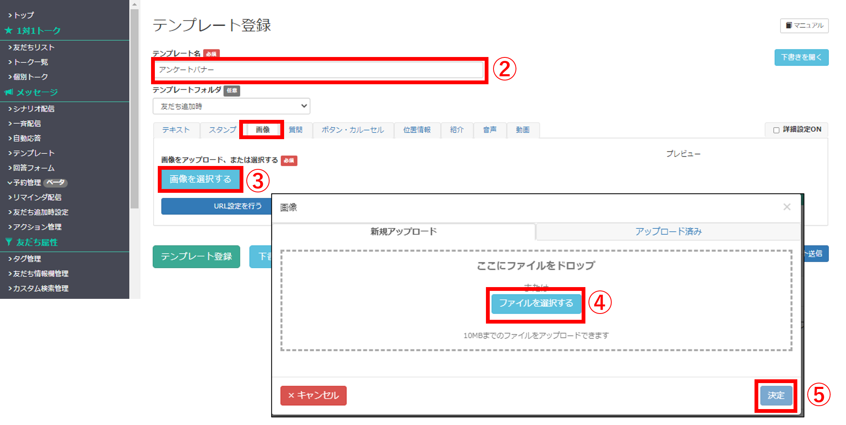Image resolution: width=846 pixels, height=425 pixels.
Task: Enable the 詳細設定ON checkbox
Action: point(776,130)
